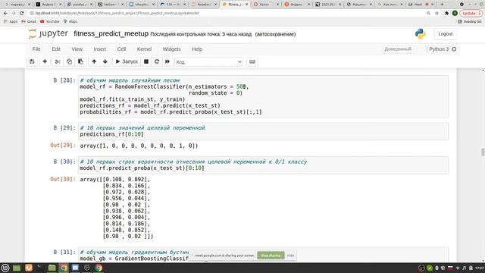Copy selected cells icon

(69, 61)
